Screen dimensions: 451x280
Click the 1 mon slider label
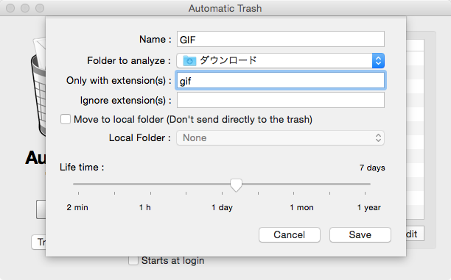pyautogui.click(x=301, y=207)
